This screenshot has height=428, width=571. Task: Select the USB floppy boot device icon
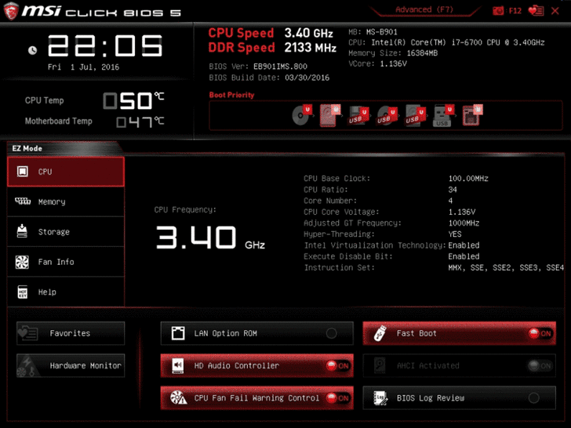pos(358,116)
